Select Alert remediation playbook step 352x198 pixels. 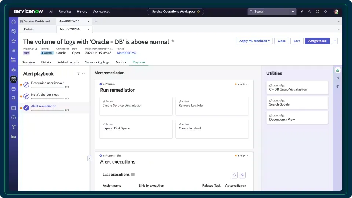point(54,108)
